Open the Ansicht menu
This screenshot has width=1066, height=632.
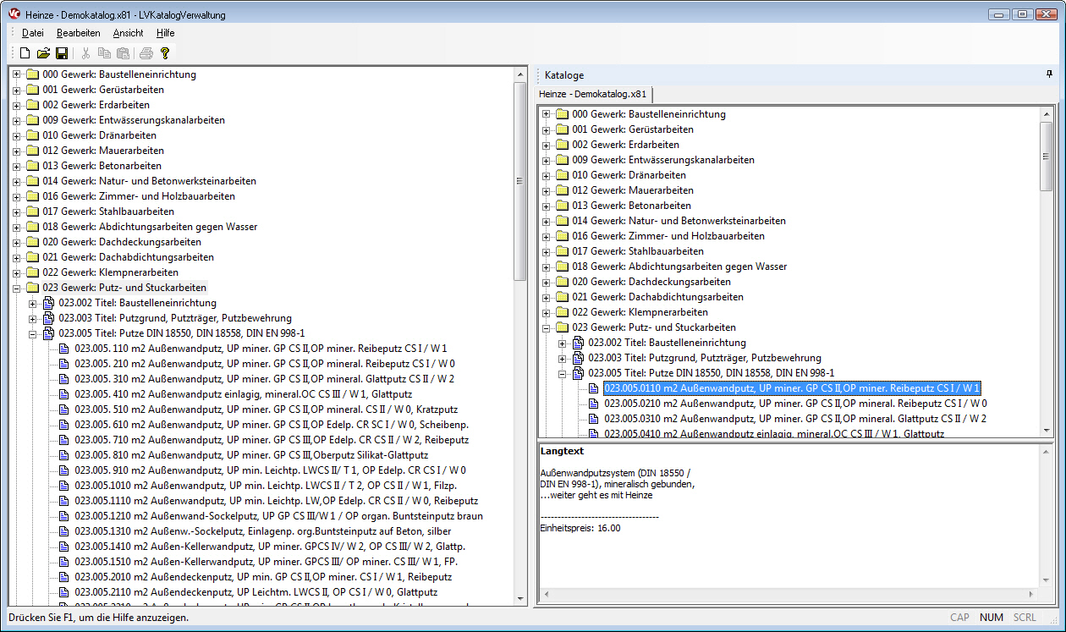click(129, 33)
